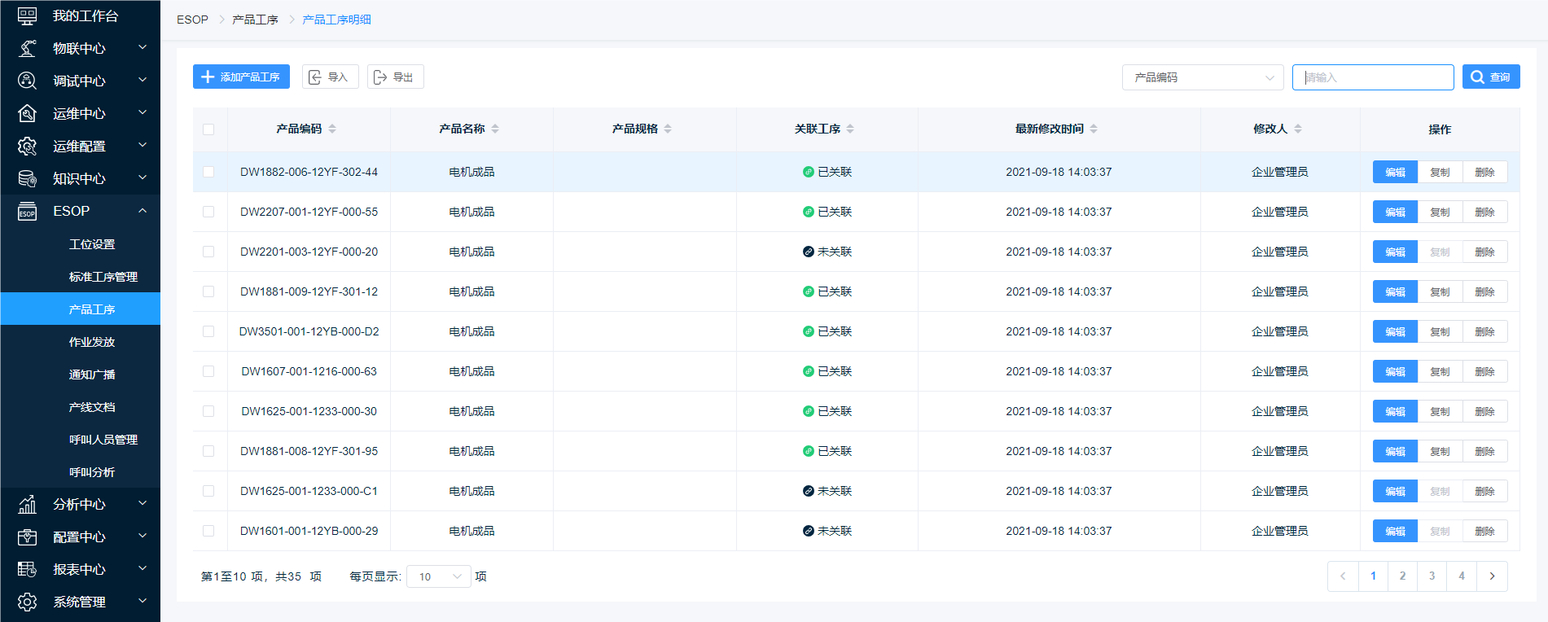The image size is (1548, 622).
Task: Click 编辑 for DW2207-001-12YF-000-55
Action: coord(1395,212)
